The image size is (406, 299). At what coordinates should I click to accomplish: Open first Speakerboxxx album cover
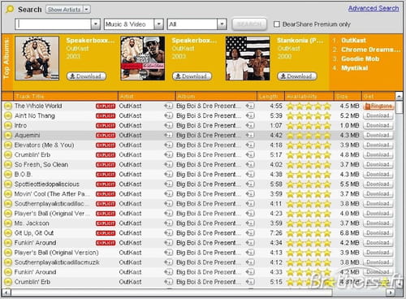coord(37,58)
